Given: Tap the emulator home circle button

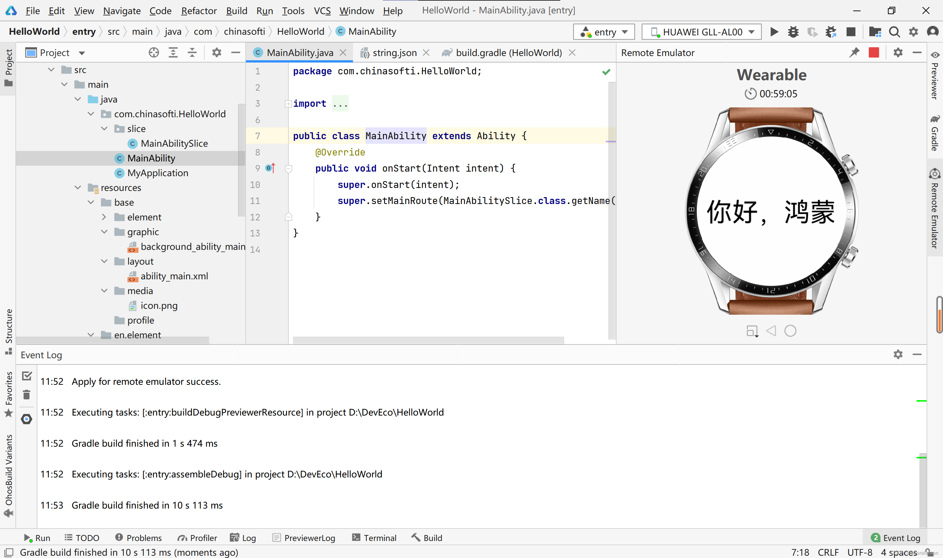Looking at the screenshot, I should 790,331.
